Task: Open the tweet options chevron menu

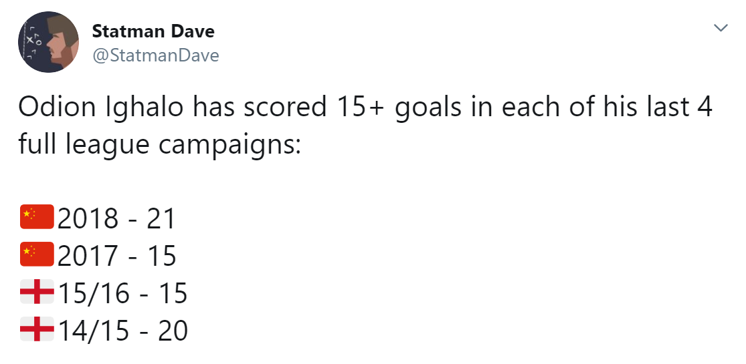Action: [721, 28]
